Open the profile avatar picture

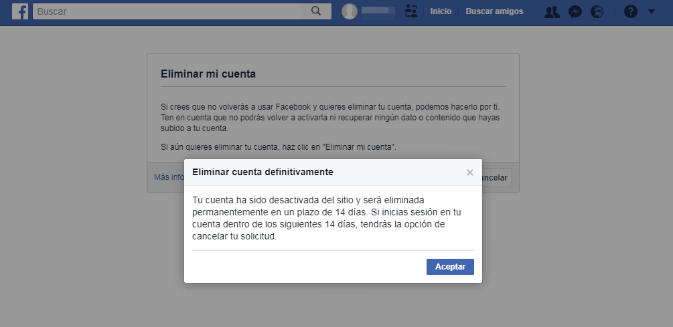click(350, 11)
